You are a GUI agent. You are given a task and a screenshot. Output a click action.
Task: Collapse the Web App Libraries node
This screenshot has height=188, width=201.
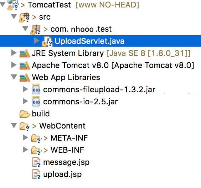point(14,77)
